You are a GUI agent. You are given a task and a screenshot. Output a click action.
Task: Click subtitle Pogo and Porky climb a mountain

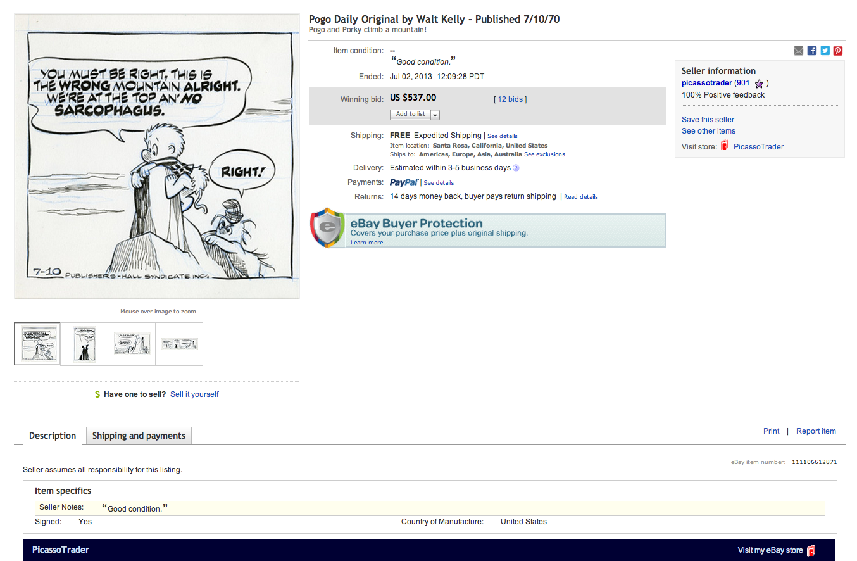(368, 30)
